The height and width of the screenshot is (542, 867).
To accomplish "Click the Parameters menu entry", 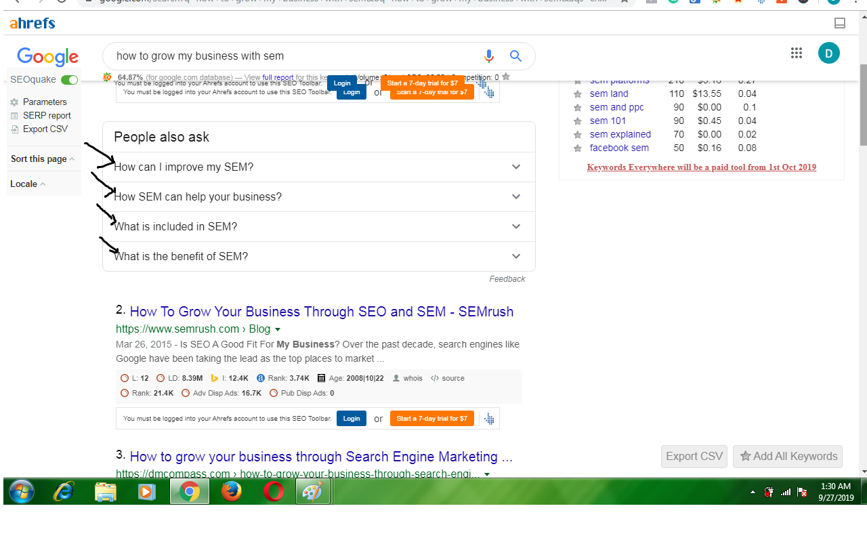I will [45, 102].
